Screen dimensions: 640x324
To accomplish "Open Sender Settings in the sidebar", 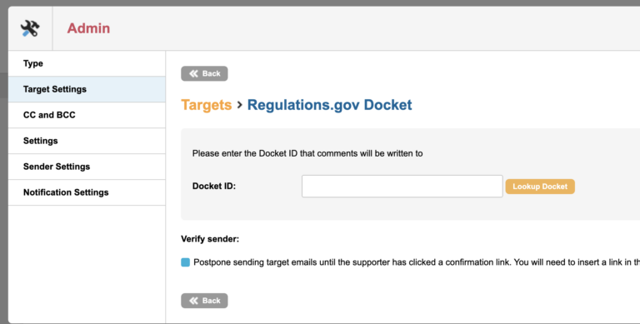I will 87,167.
